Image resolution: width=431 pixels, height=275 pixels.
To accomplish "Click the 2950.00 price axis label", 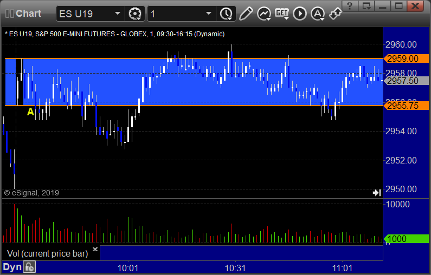I will [401, 189].
